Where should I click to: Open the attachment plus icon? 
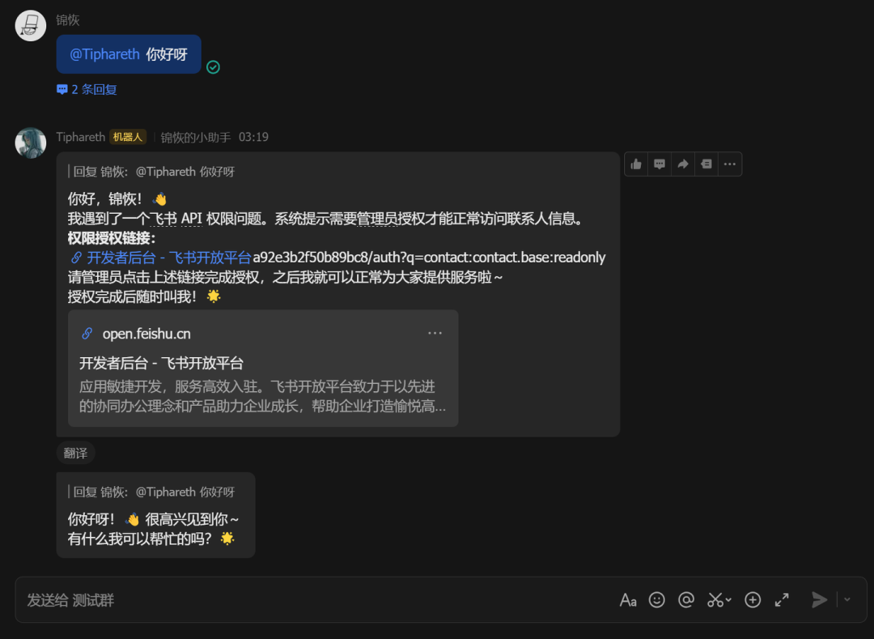(x=753, y=599)
